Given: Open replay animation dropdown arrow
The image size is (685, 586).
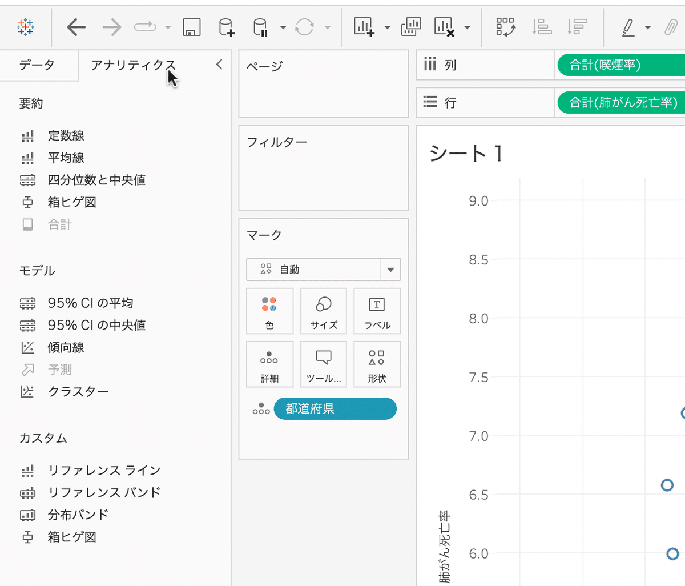Looking at the screenshot, I should (168, 27).
